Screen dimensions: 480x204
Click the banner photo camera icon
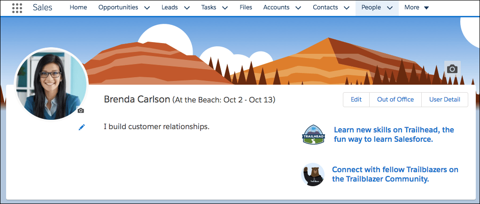tap(452, 69)
